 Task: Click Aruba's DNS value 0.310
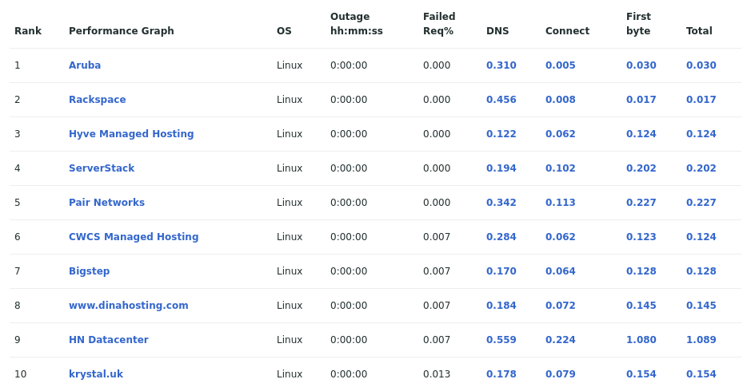coord(501,65)
